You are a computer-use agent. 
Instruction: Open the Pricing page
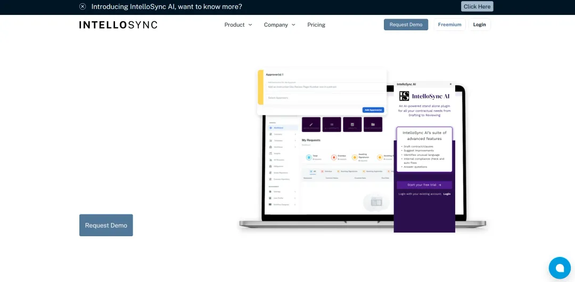[316, 24]
